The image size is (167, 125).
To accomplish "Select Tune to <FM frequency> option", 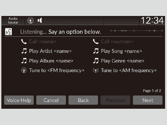I will click(57, 70).
